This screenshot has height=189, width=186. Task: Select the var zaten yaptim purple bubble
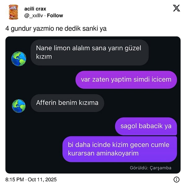coord(126,80)
